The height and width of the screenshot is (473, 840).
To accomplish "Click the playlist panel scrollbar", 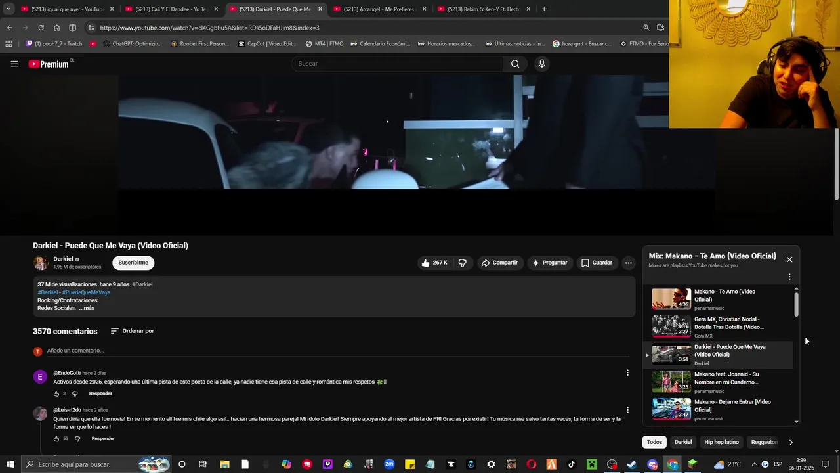I will click(797, 304).
